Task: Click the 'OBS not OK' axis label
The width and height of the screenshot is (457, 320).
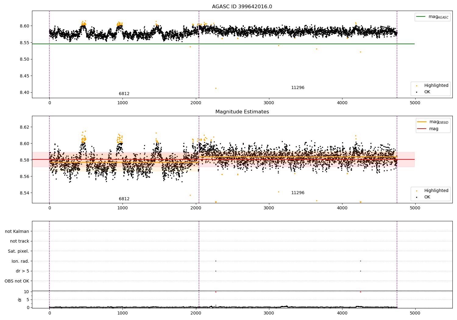Action: [17, 281]
